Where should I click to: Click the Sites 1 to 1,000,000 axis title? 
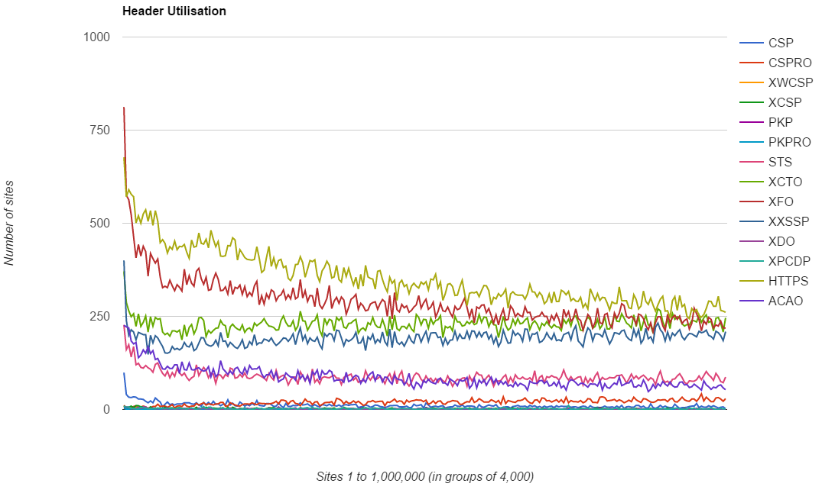click(424, 476)
